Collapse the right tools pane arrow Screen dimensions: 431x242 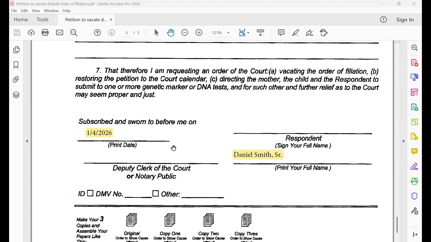tap(403, 141)
